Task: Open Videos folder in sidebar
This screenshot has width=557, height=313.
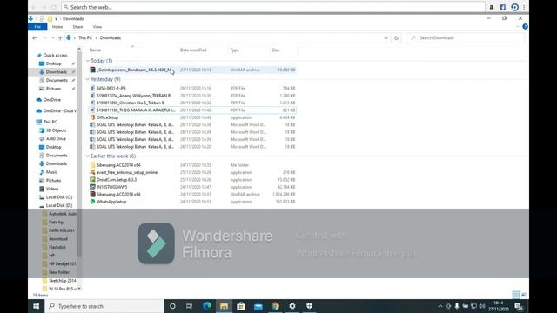Action: (x=52, y=189)
